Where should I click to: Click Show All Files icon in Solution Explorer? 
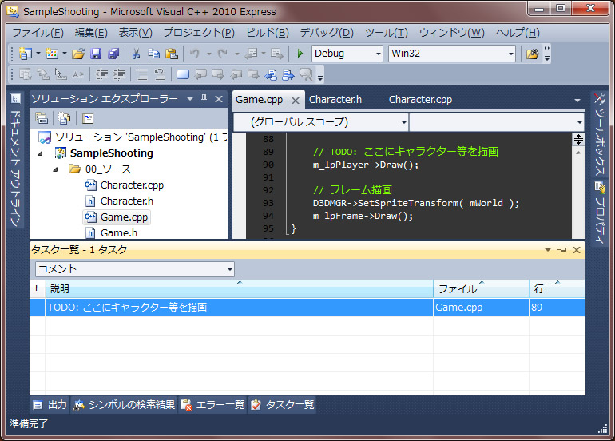click(65, 118)
